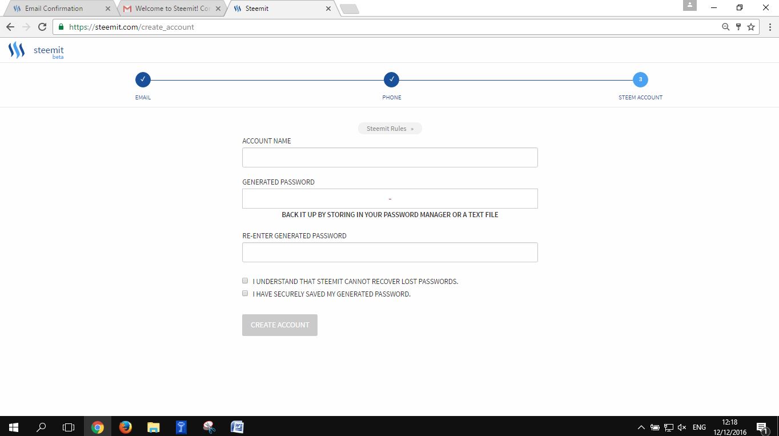
Task: Reload the create_account page
Action: pyautogui.click(x=42, y=27)
